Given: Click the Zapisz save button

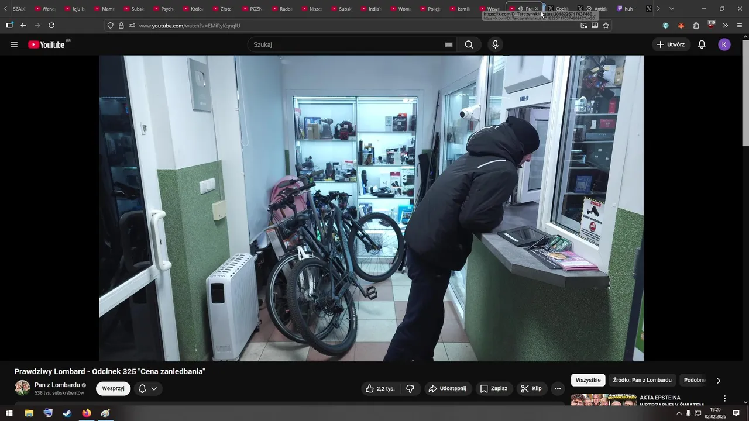Looking at the screenshot, I should tap(493, 388).
